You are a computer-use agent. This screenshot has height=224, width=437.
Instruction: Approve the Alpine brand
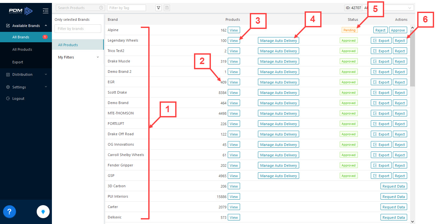tap(398, 30)
